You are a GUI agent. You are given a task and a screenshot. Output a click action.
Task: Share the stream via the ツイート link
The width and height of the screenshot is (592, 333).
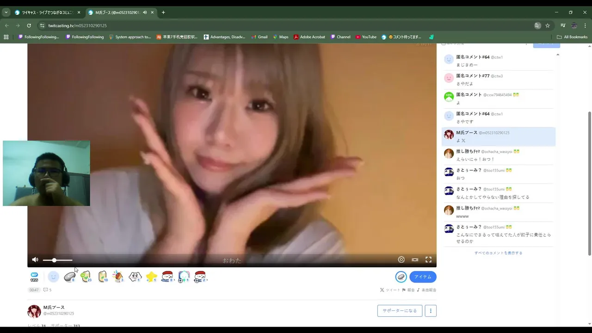(390, 290)
